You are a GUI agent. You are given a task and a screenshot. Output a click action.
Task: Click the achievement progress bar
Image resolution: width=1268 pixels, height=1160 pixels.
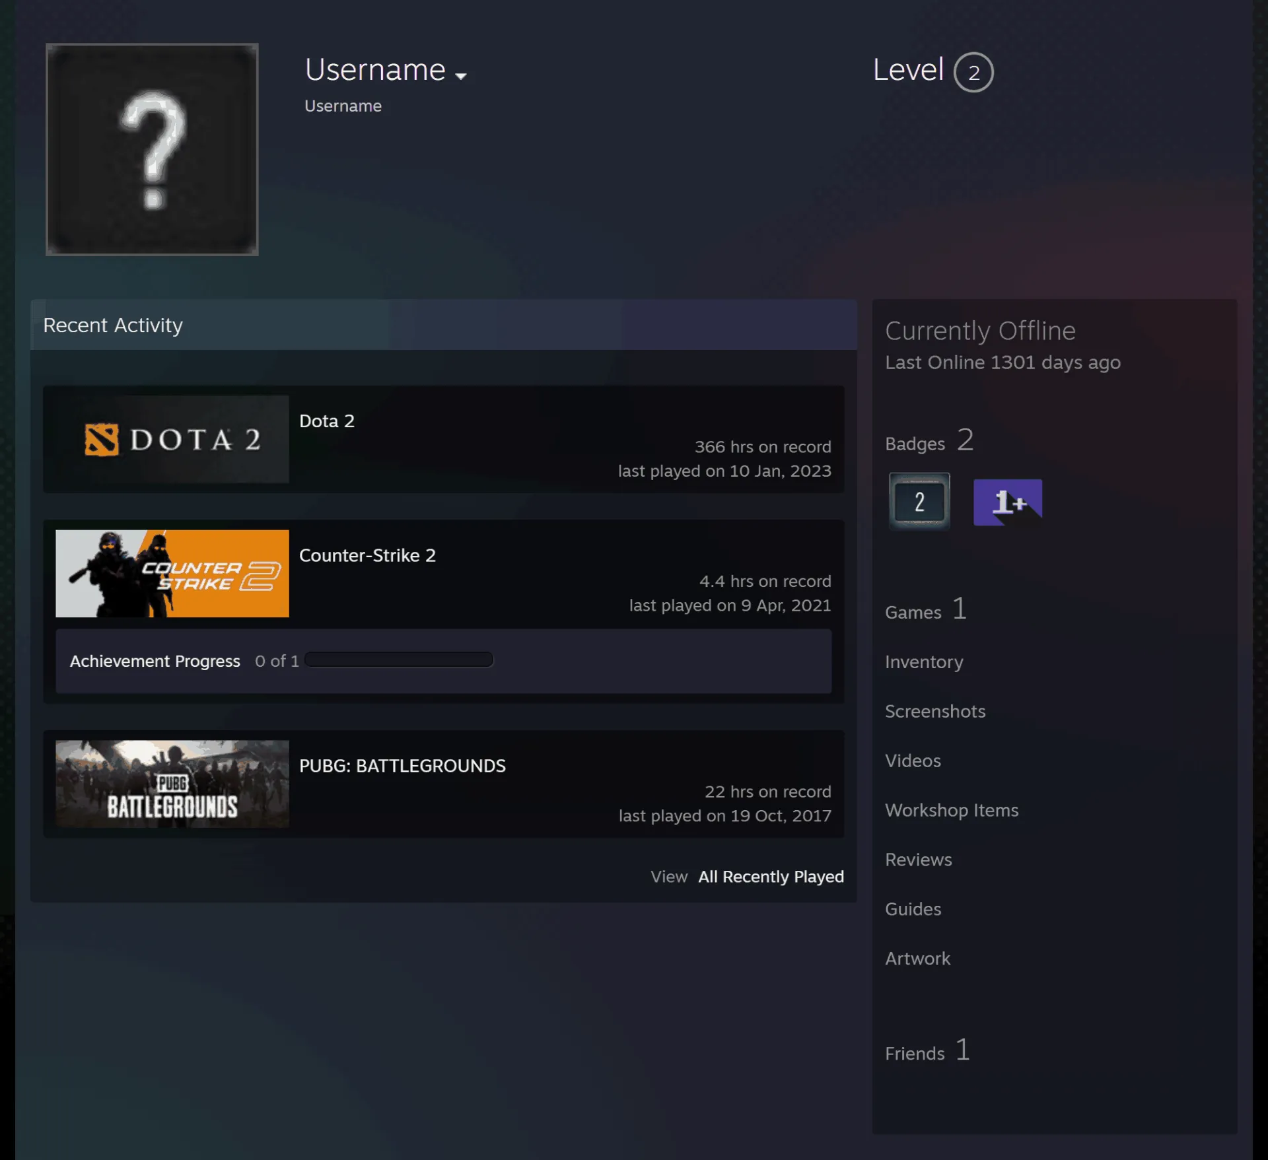pos(399,660)
